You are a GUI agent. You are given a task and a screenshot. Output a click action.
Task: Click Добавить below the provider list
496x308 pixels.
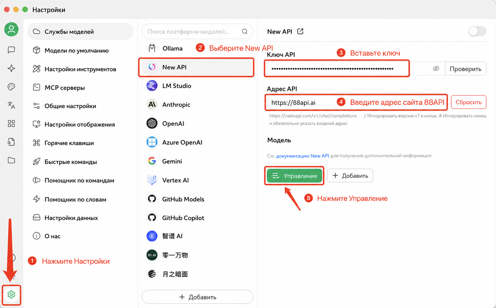click(x=197, y=297)
